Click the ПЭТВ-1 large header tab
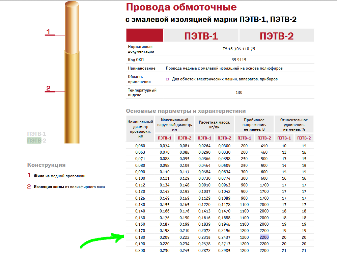Screen dimensions: 337x253 tap(201, 35)
